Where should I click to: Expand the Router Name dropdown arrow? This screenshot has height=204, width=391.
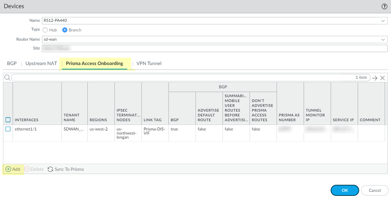pos(383,39)
